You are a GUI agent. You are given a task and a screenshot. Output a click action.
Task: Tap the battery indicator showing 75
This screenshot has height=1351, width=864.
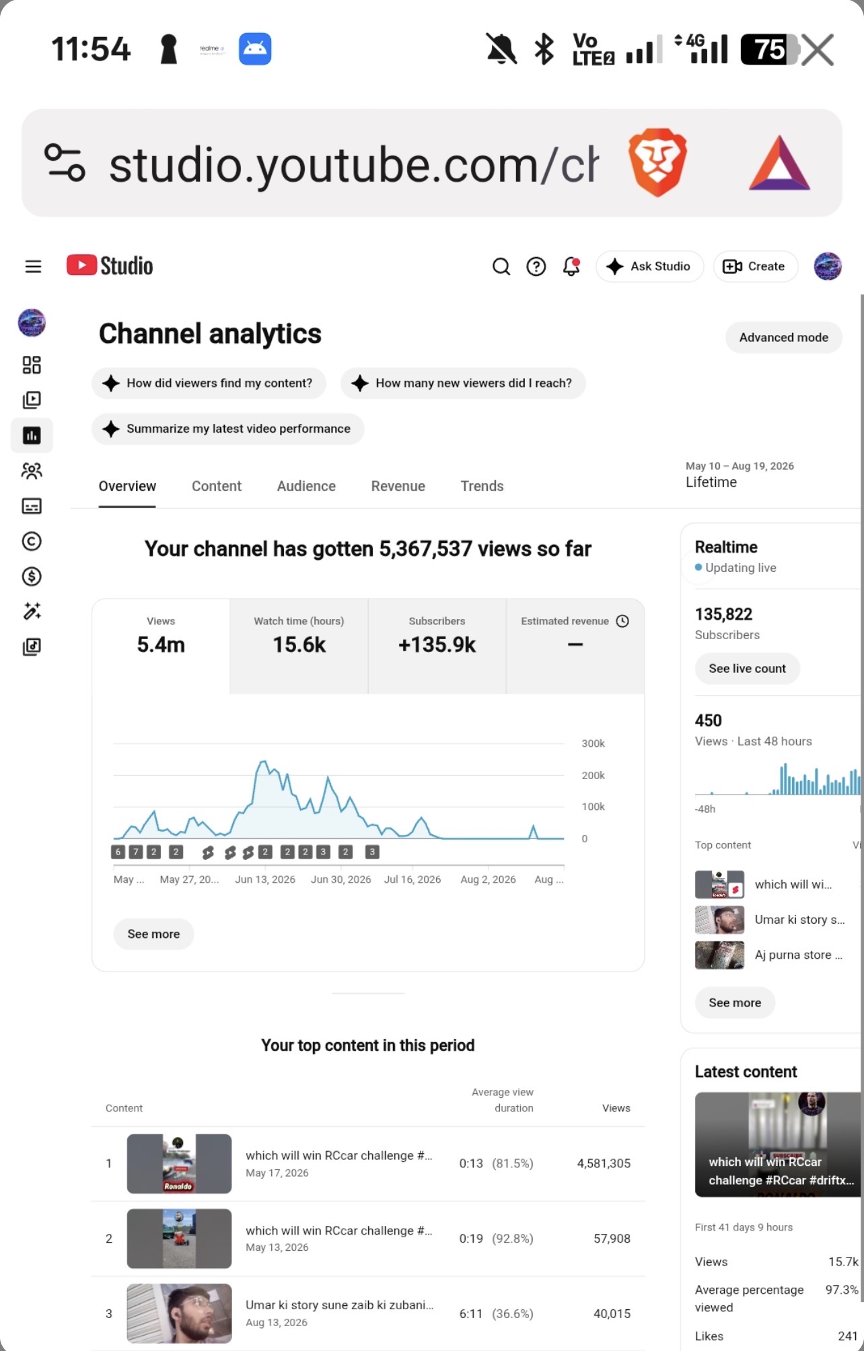tap(770, 49)
